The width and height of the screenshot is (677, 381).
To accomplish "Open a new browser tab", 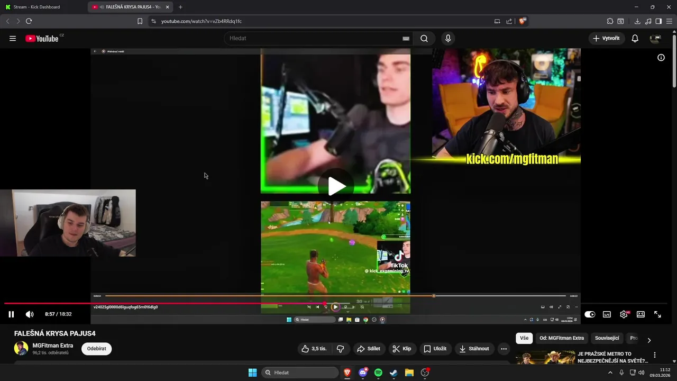I will pos(180,7).
